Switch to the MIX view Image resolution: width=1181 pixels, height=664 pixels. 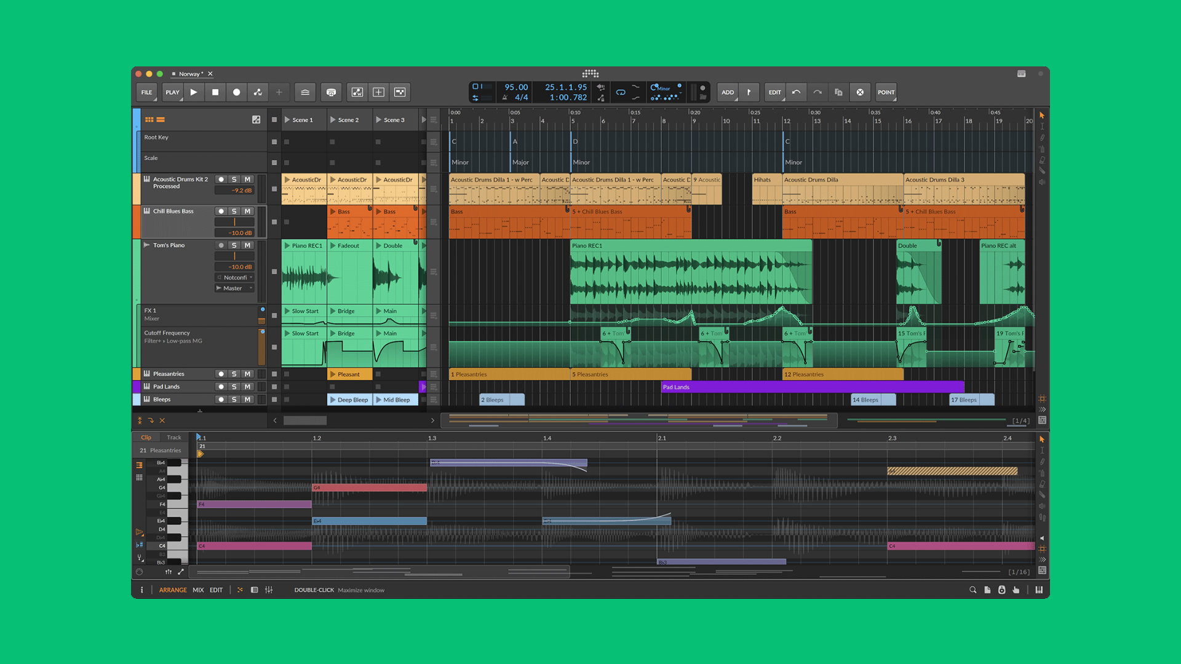coord(198,590)
